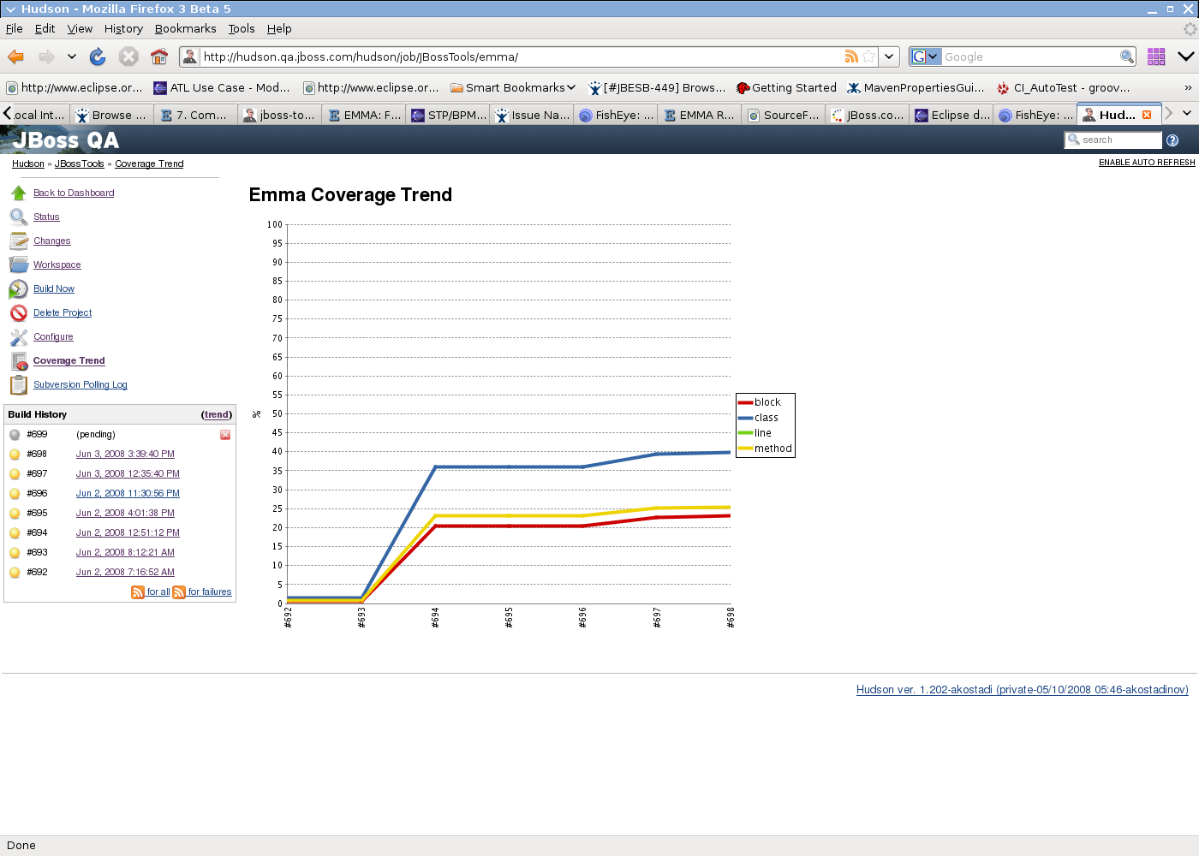1199x856 pixels.
Task: Click the browser Back arrow button
Action: (15, 56)
